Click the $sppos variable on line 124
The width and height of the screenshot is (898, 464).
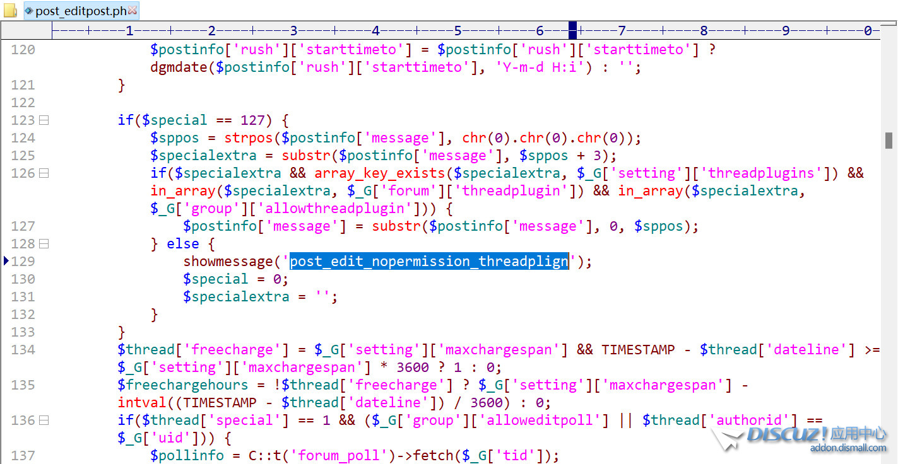tap(175, 137)
